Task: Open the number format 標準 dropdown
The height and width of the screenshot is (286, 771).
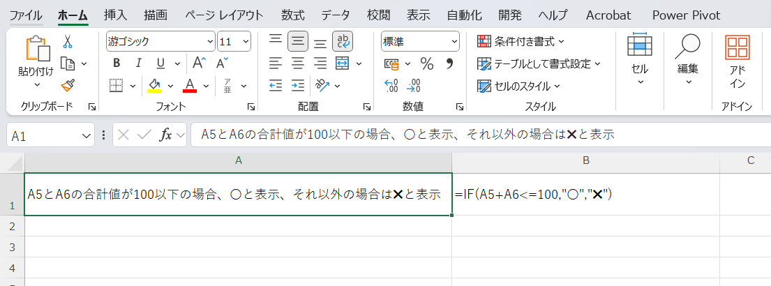Action: (454, 42)
